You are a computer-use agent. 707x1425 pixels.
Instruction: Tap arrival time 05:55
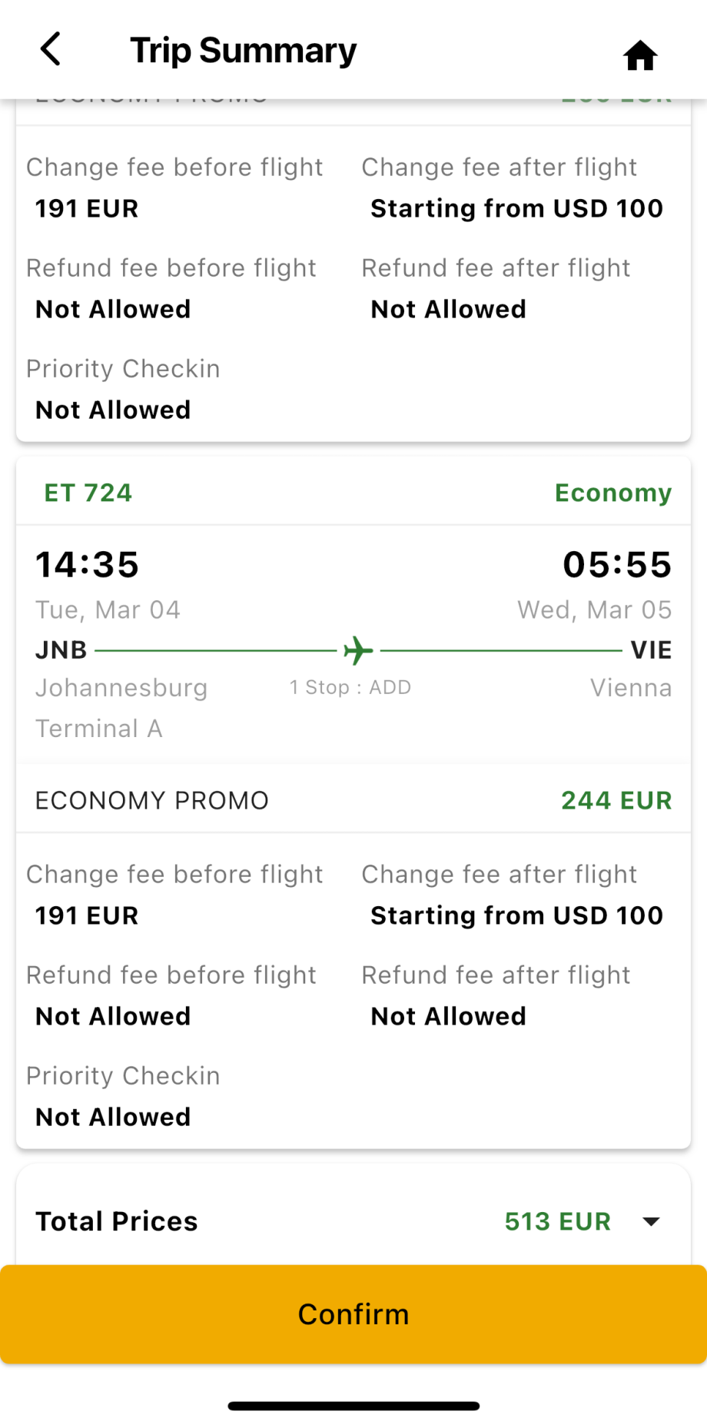click(x=617, y=564)
